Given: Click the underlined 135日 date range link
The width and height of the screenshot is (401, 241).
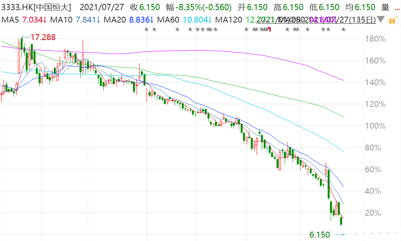Looking at the screenshot, I should [x=316, y=19].
